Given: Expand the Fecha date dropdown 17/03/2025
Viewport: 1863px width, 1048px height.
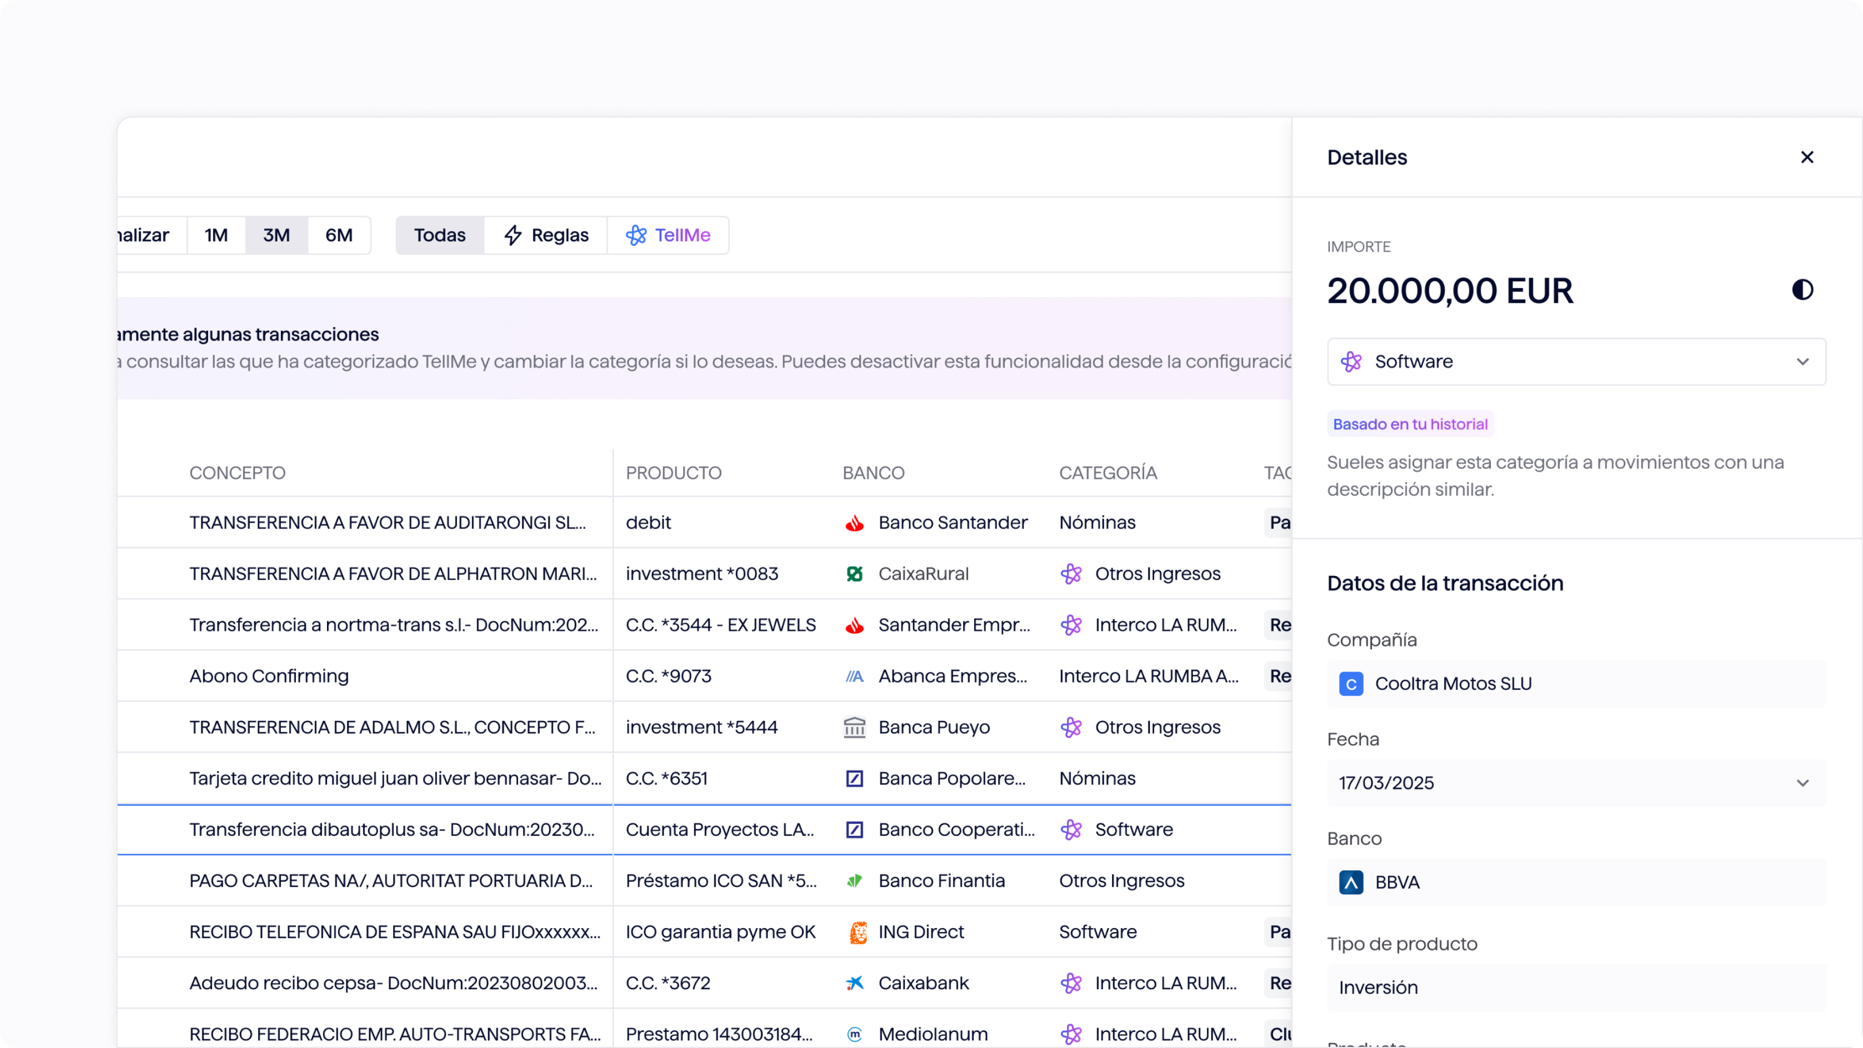Looking at the screenshot, I should point(1577,783).
